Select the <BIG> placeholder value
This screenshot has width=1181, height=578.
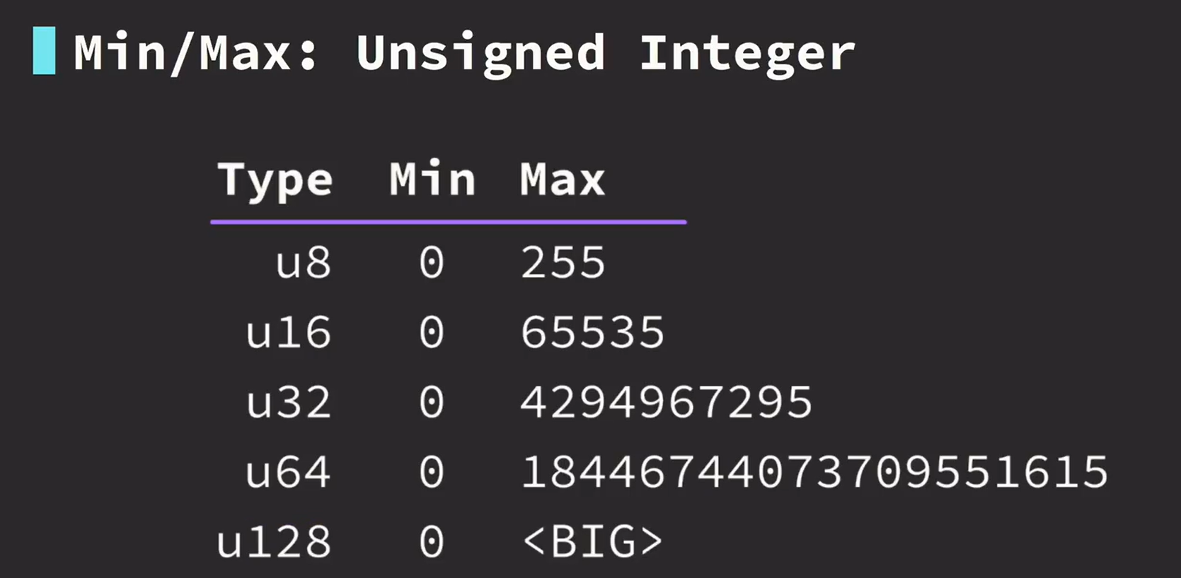click(592, 542)
